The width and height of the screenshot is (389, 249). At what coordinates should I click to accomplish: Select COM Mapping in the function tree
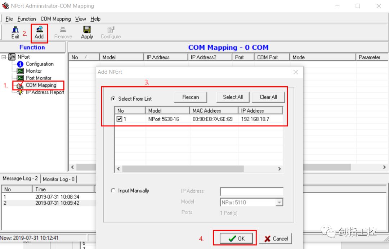point(41,85)
